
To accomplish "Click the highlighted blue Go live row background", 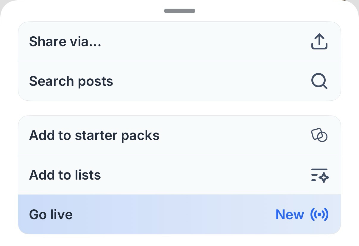I will coord(173,214).
